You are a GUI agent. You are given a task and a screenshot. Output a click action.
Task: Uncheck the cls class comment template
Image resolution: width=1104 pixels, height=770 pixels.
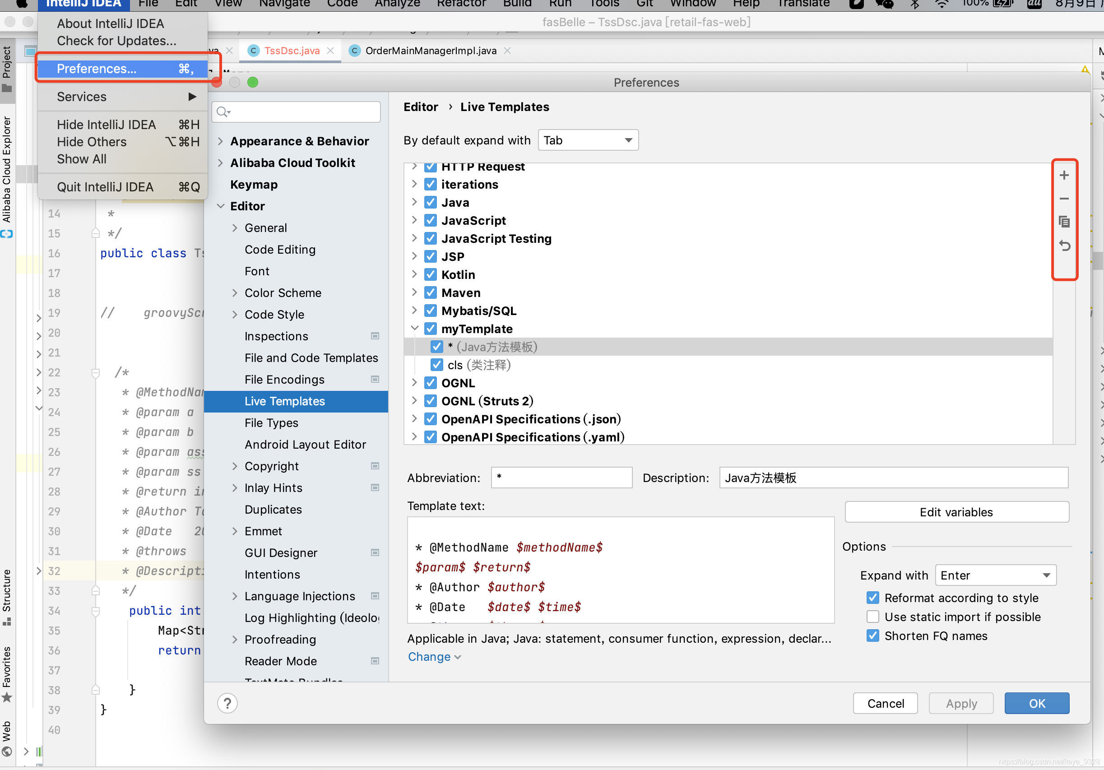pos(436,365)
